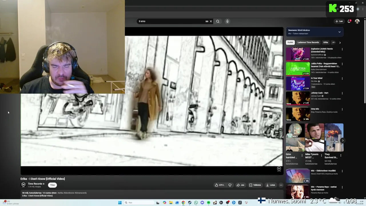This screenshot has height=206, width=366.
Task: Open File Explorer from taskbar
Action: (x=171, y=203)
